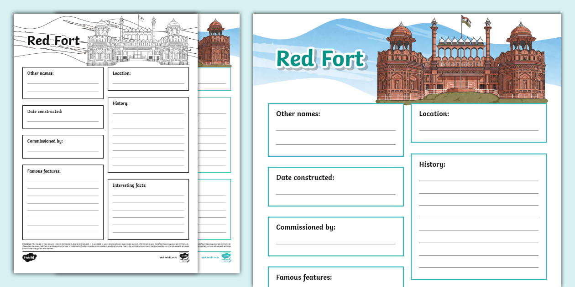Viewport: 575px width, 287px height.
Task: Click the teal twinkl quality badge icon
Action: tap(226, 257)
